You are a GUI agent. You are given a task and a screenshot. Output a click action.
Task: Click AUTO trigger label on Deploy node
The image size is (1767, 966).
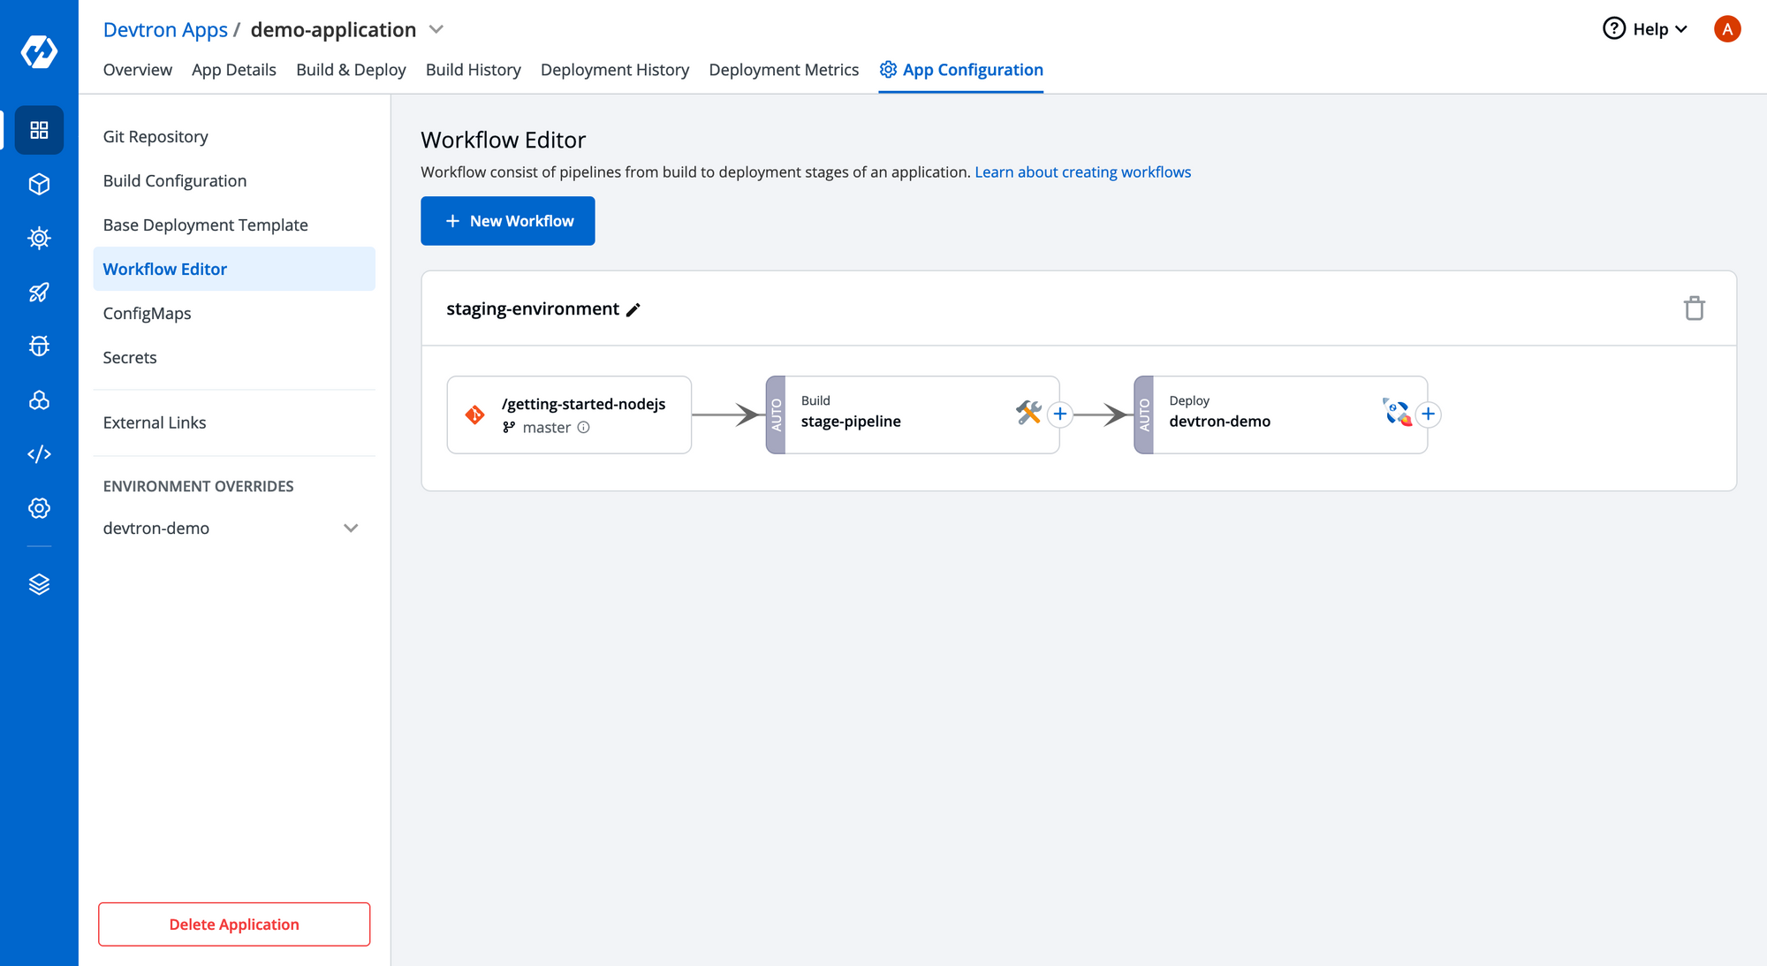point(1143,415)
